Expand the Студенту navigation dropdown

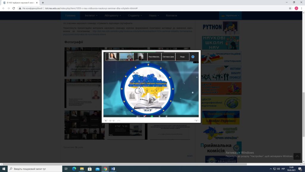pos(135,16)
